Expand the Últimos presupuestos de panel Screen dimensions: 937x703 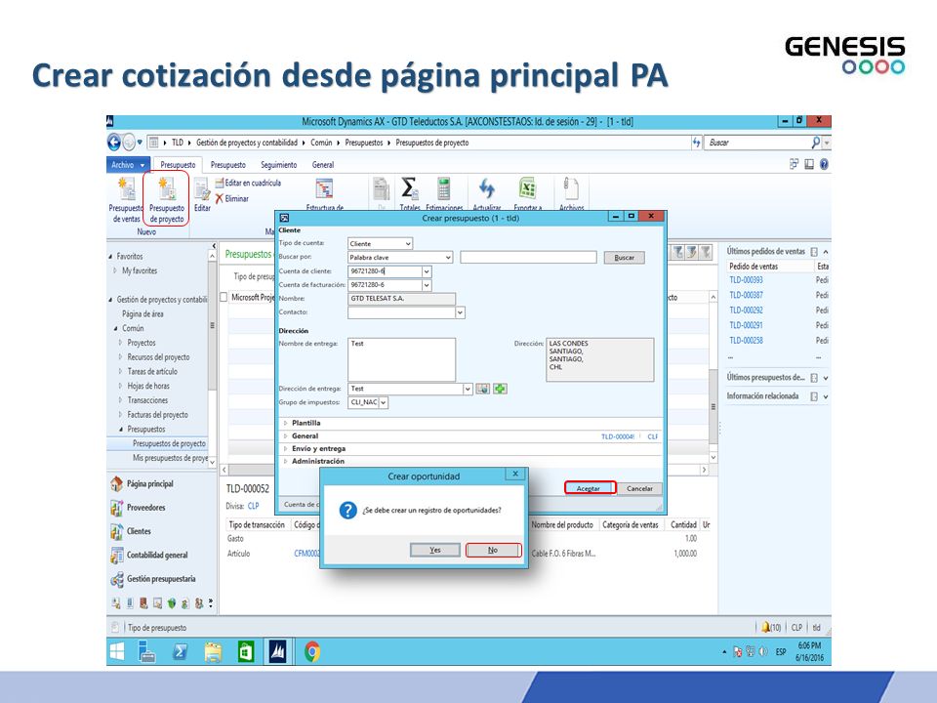click(826, 378)
